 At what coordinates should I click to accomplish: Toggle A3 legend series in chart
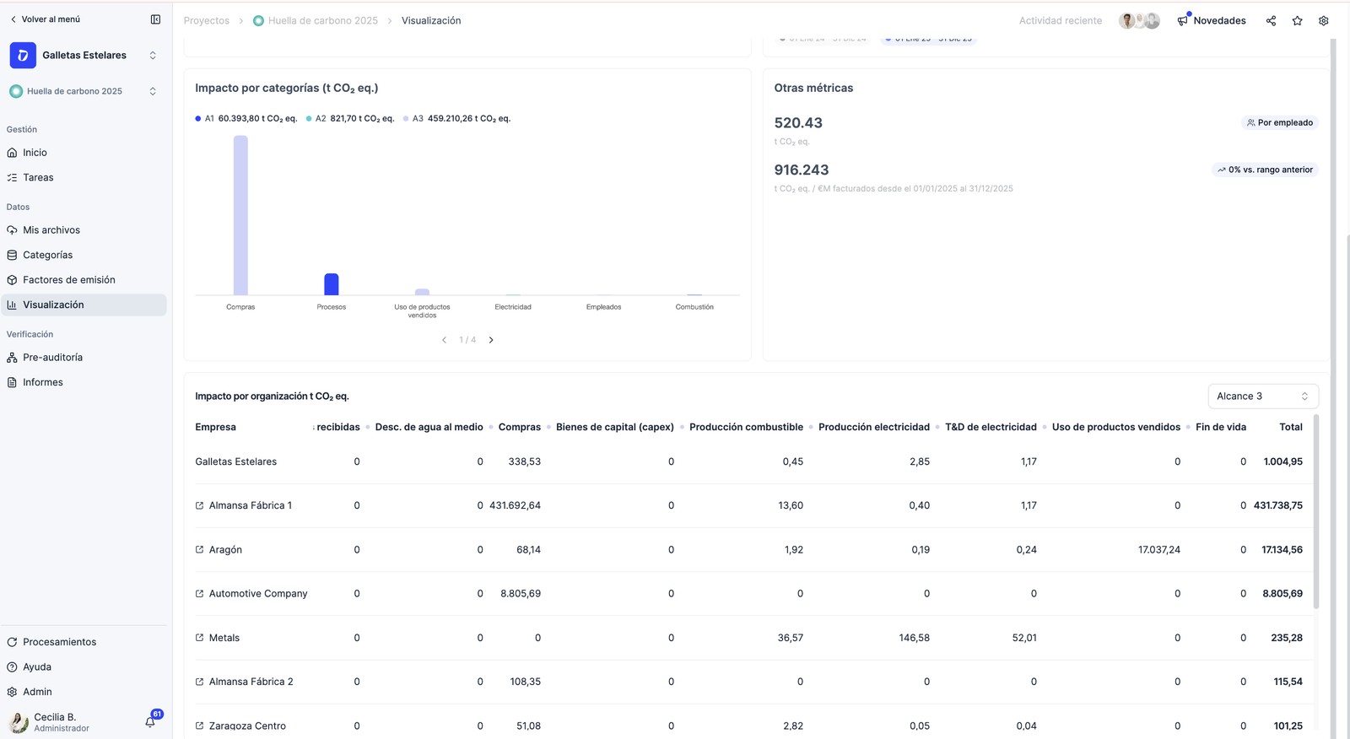tap(456, 119)
